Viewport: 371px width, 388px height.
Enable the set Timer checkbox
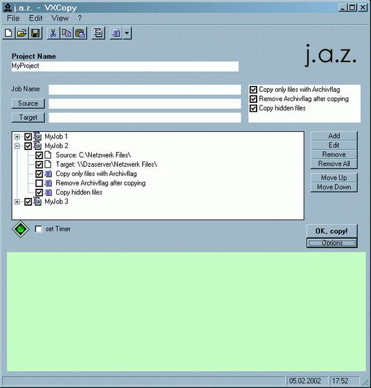(39, 229)
